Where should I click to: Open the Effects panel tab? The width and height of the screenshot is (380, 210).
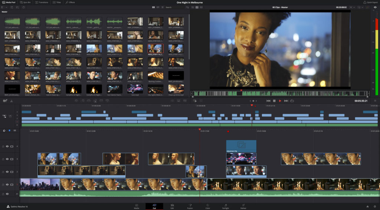pyautogui.click(x=70, y=3)
